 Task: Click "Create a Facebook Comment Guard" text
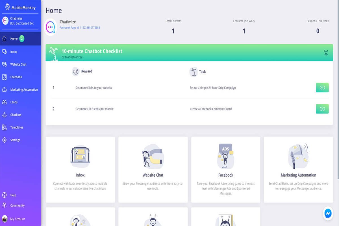(211, 109)
